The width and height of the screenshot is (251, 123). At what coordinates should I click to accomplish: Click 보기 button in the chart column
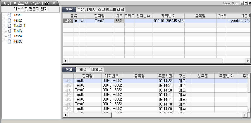119,21
